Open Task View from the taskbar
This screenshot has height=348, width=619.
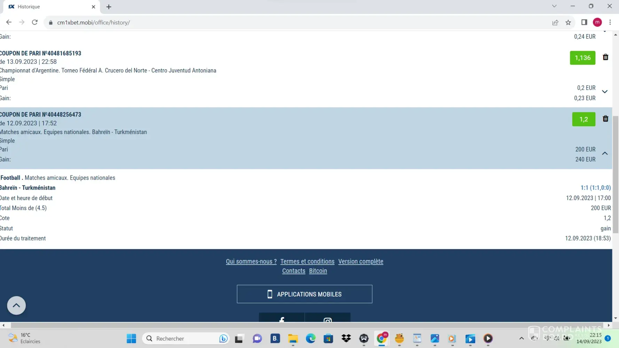[x=239, y=338]
